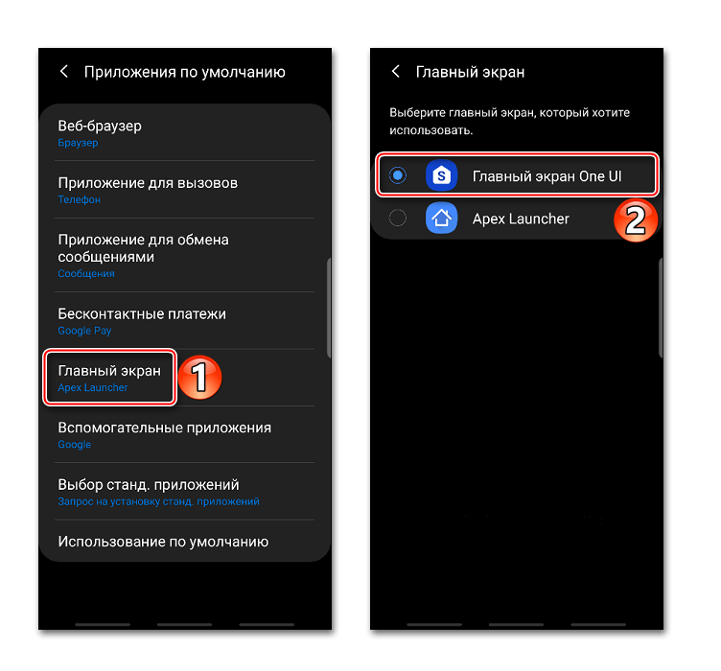Click the red number 2 badge

(x=636, y=220)
